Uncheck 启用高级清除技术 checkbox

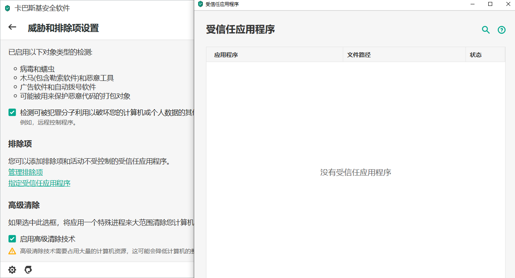tap(12, 239)
